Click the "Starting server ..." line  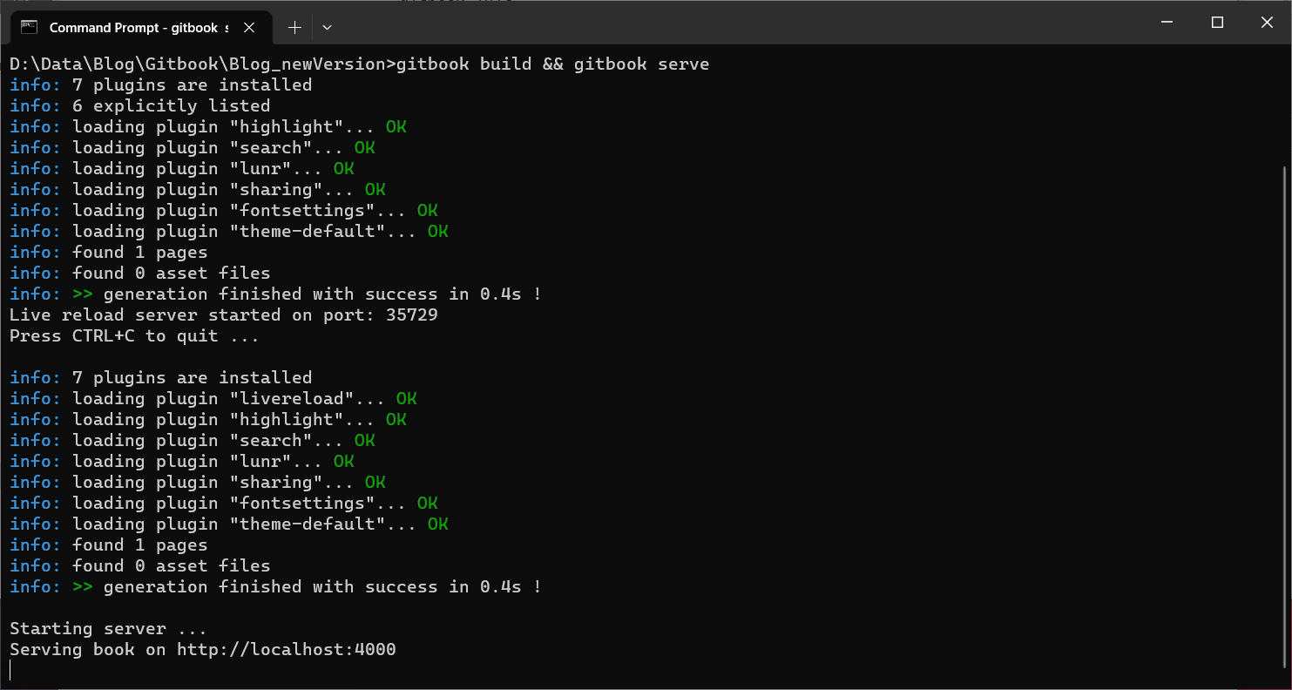point(108,628)
